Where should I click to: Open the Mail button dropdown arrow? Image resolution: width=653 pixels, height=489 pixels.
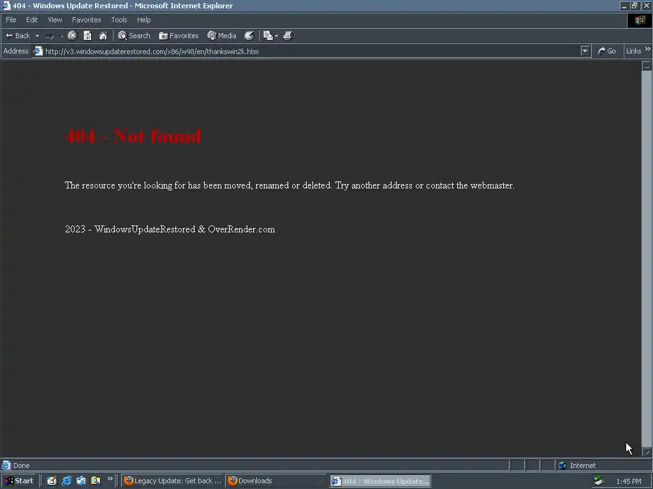[277, 36]
